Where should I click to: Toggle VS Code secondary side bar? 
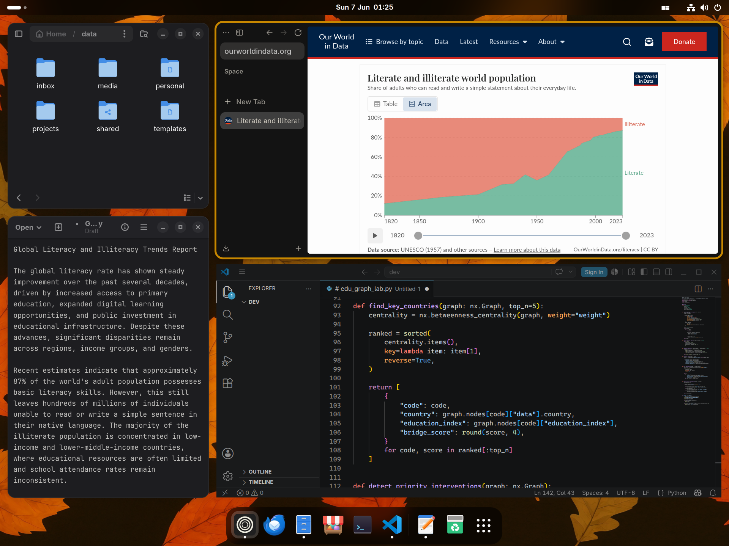pyautogui.click(x=669, y=272)
